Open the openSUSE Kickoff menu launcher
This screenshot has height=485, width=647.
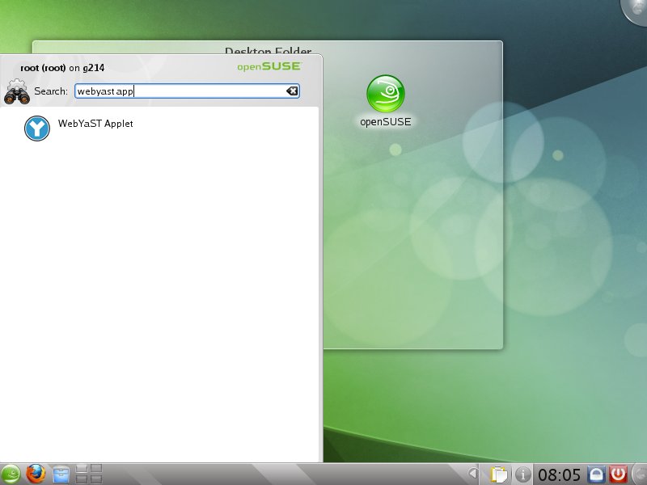[11, 474]
